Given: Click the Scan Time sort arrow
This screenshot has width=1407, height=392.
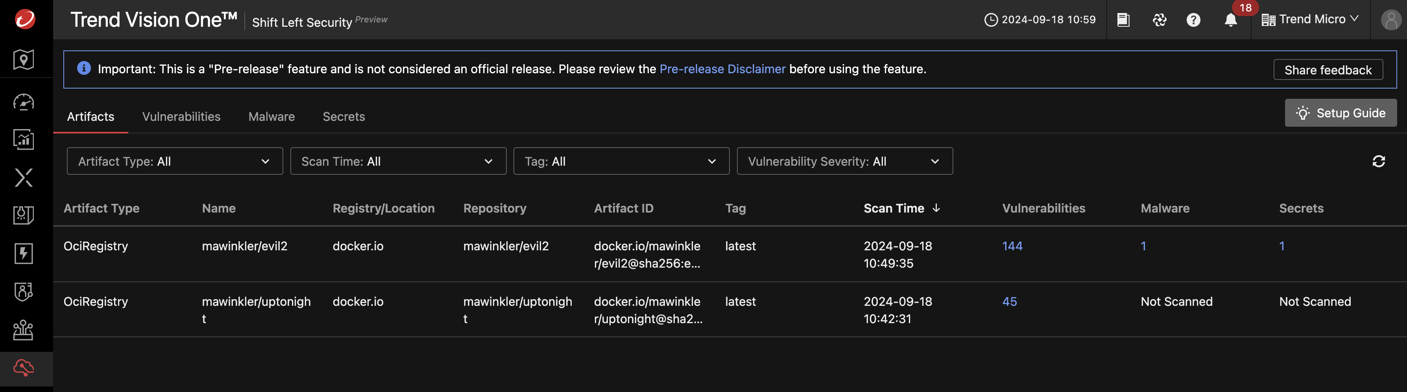Looking at the screenshot, I should [x=936, y=208].
